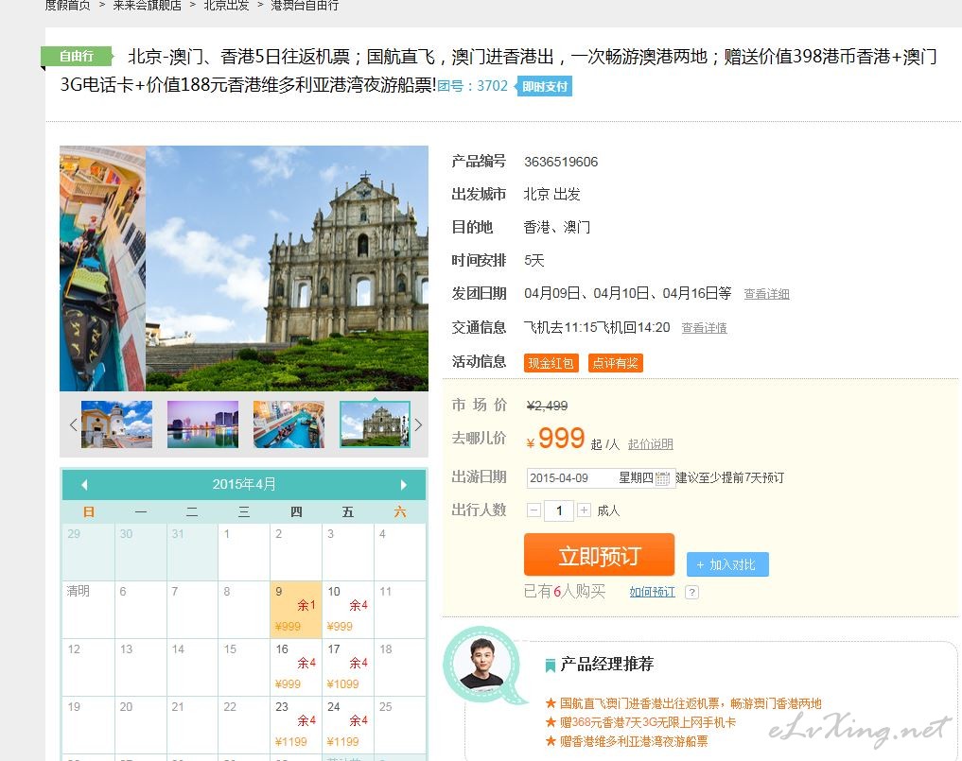
Task: Decrease traveler count with minus button
Action: coord(534,510)
